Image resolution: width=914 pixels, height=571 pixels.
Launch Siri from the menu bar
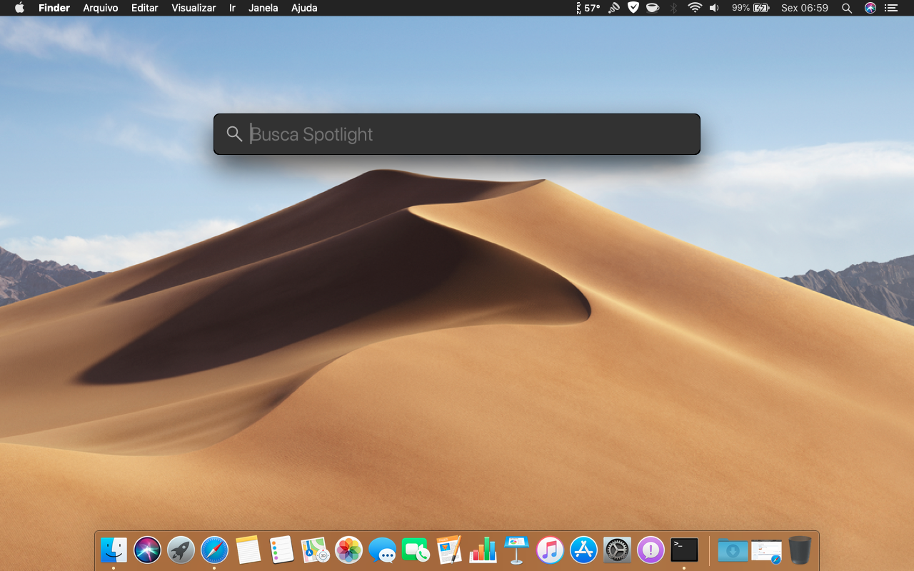coord(870,8)
